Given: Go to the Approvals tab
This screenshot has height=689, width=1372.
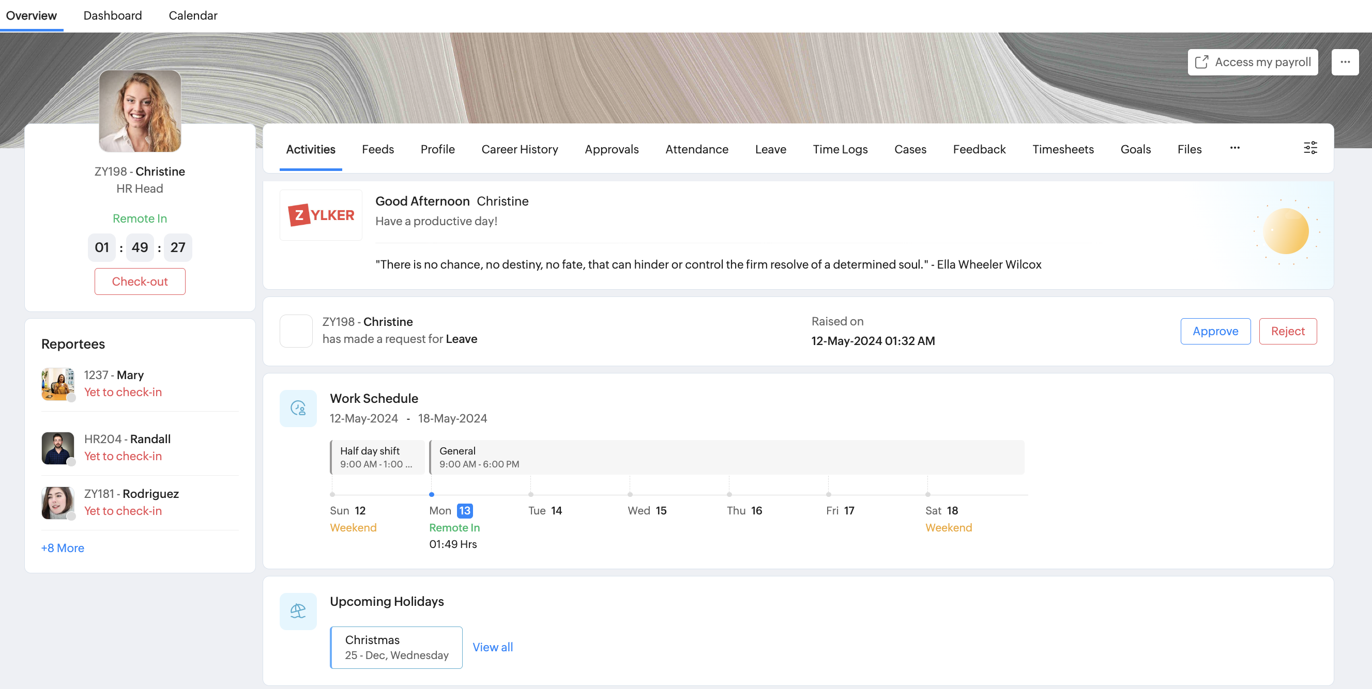Looking at the screenshot, I should (x=612, y=149).
